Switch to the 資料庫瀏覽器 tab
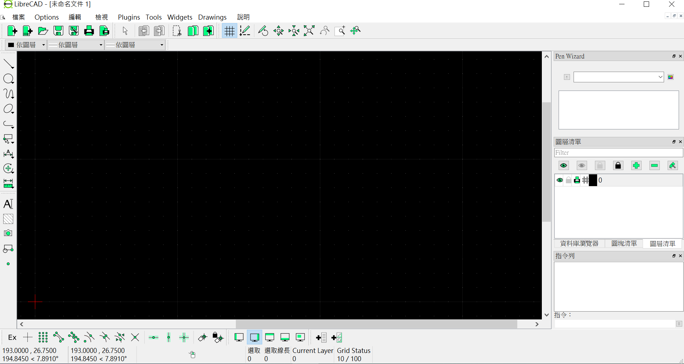The height and width of the screenshot is (364, 684). point(579,243)
